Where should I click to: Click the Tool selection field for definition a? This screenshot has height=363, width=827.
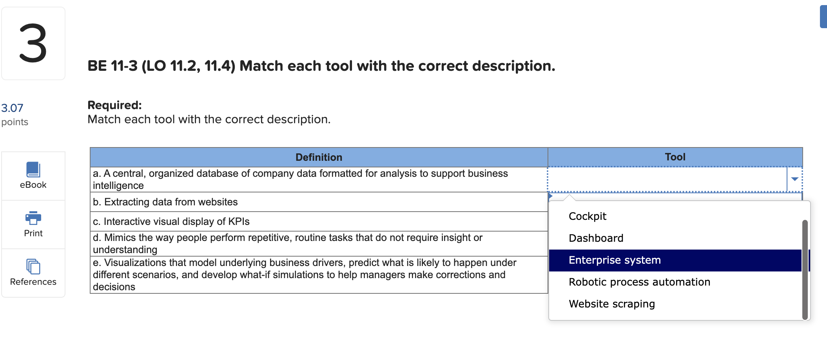[666, 179]
